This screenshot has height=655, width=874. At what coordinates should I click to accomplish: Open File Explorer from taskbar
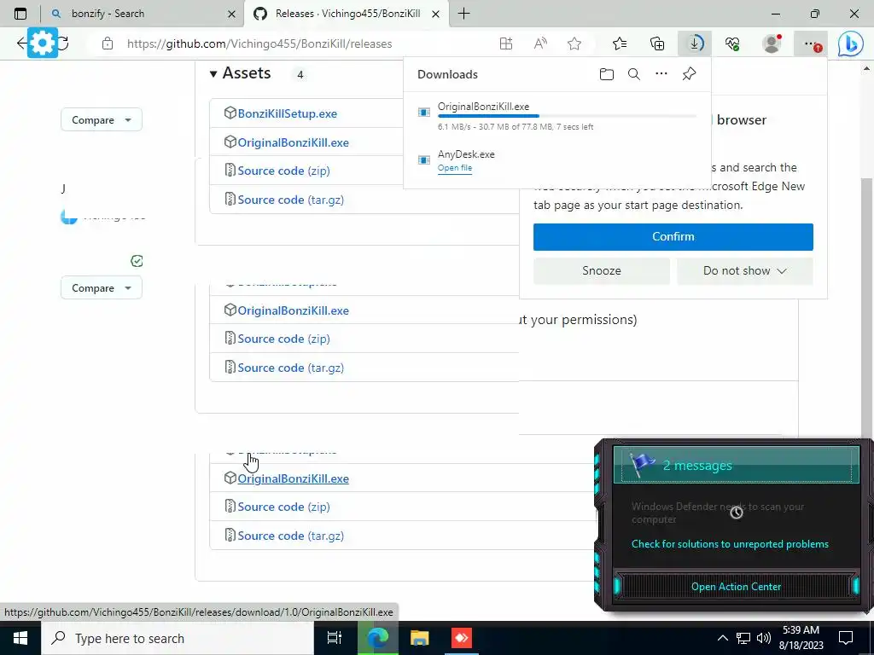pos(419,638)
